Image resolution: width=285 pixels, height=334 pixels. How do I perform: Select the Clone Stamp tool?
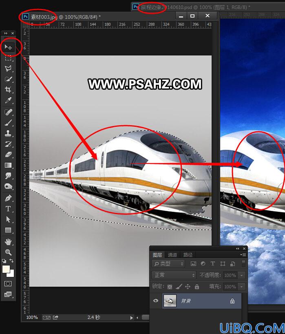[8, 133]
